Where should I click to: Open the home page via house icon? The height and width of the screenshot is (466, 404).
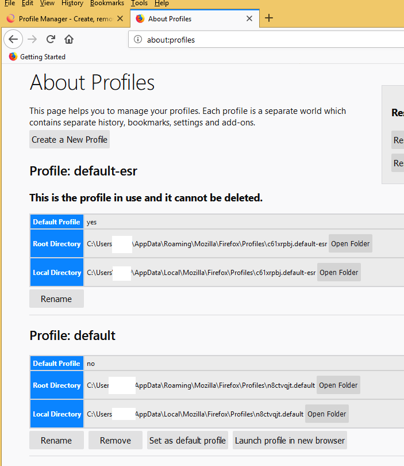(x=69, y=39)
